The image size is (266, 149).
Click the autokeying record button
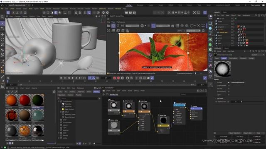(x=118, y=78)
